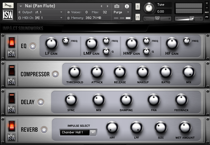
Task: Solo the instrument with S button
Action: (138, 6)
